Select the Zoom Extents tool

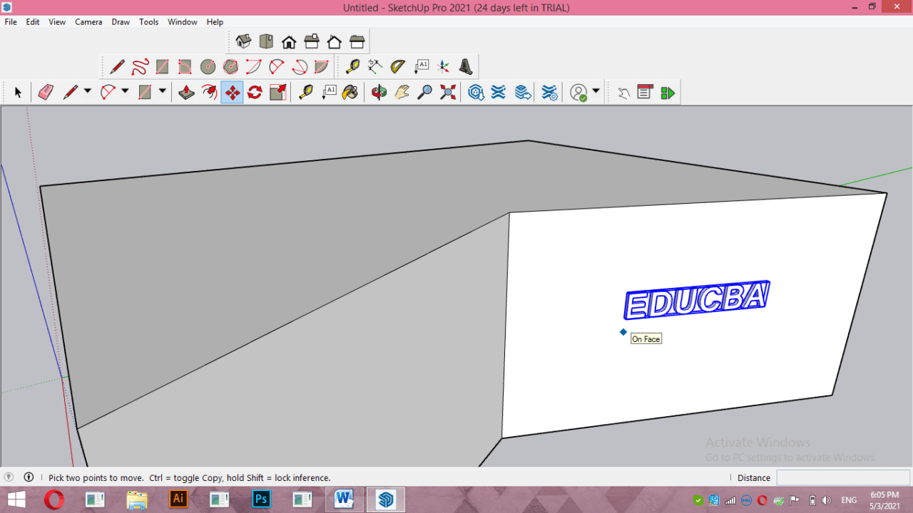tap(448, 92)
